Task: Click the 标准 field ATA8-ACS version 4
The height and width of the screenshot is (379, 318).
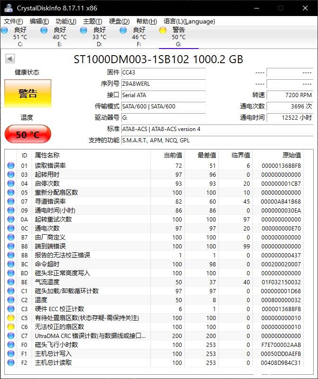Action: pyautogui.click(x=217, y=129)
